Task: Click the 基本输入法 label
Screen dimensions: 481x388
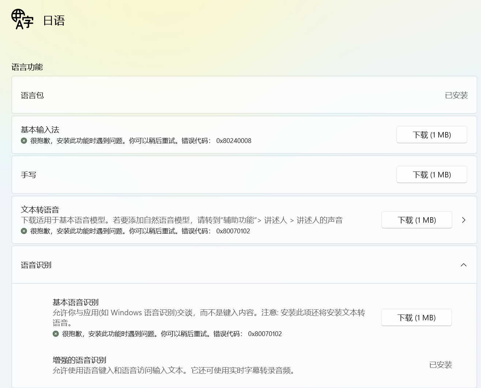Action: click(40, 130)
